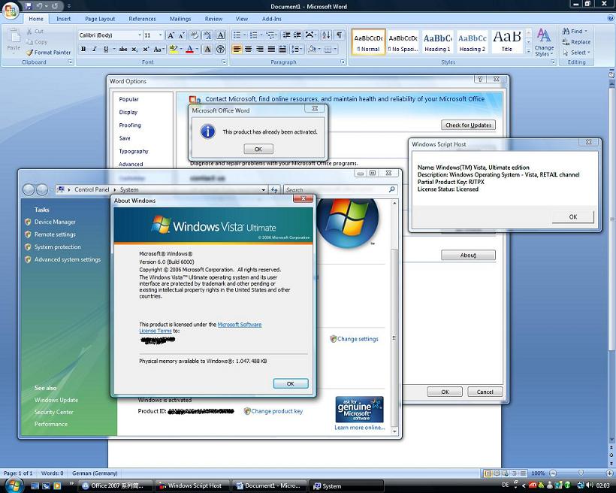The height and width of the screenshot is (493, 616).
Task: Apply the Title style thumbnail
Action: coord(507,41)
